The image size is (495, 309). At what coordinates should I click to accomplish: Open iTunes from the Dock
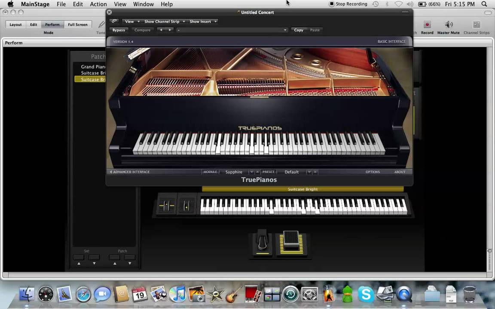pos(177,294)
